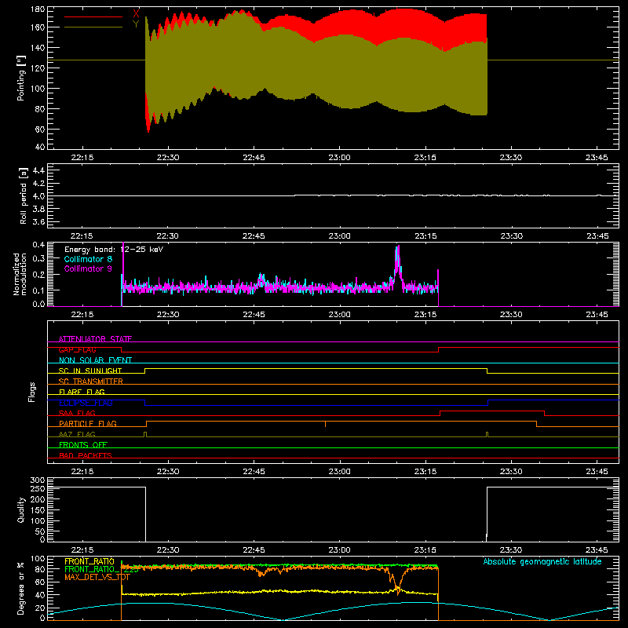Click '0.4' tick on Normalized modulation axis
Viewport: 628px width, 628px height.
pos(38,245)
